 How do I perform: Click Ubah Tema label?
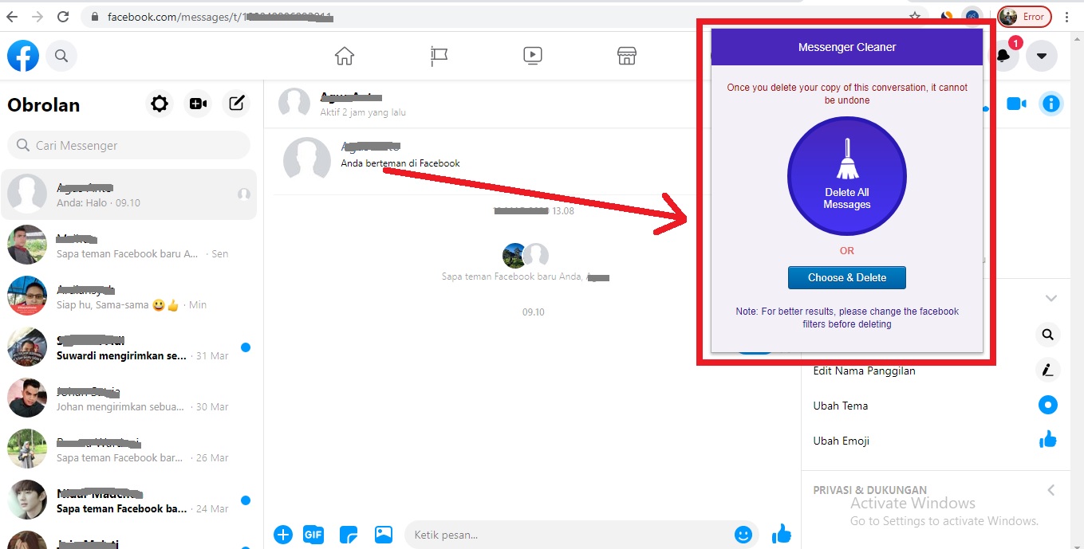click(x=841, y=406)
